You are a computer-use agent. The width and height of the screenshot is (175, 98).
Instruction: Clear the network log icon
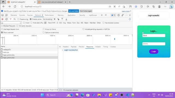pyautogui.click(x=7, y=19)
